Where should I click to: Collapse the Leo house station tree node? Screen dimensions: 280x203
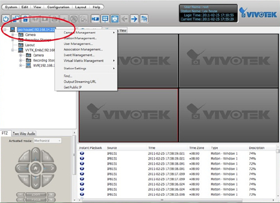(x=4, y=30)
